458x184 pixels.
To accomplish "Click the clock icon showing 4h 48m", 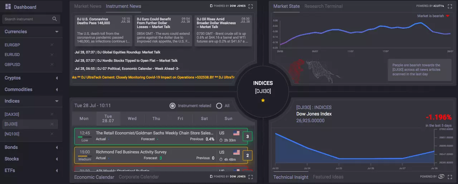I will click(x=221, y=159).
